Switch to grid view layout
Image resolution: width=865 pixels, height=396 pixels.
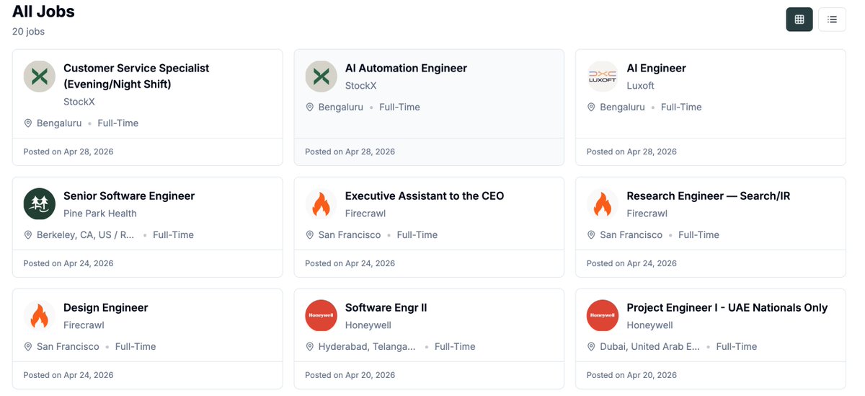coord(799,19)
